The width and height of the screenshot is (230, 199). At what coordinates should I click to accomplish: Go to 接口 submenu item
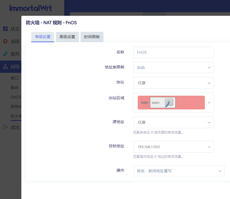[x=14, y=78]
